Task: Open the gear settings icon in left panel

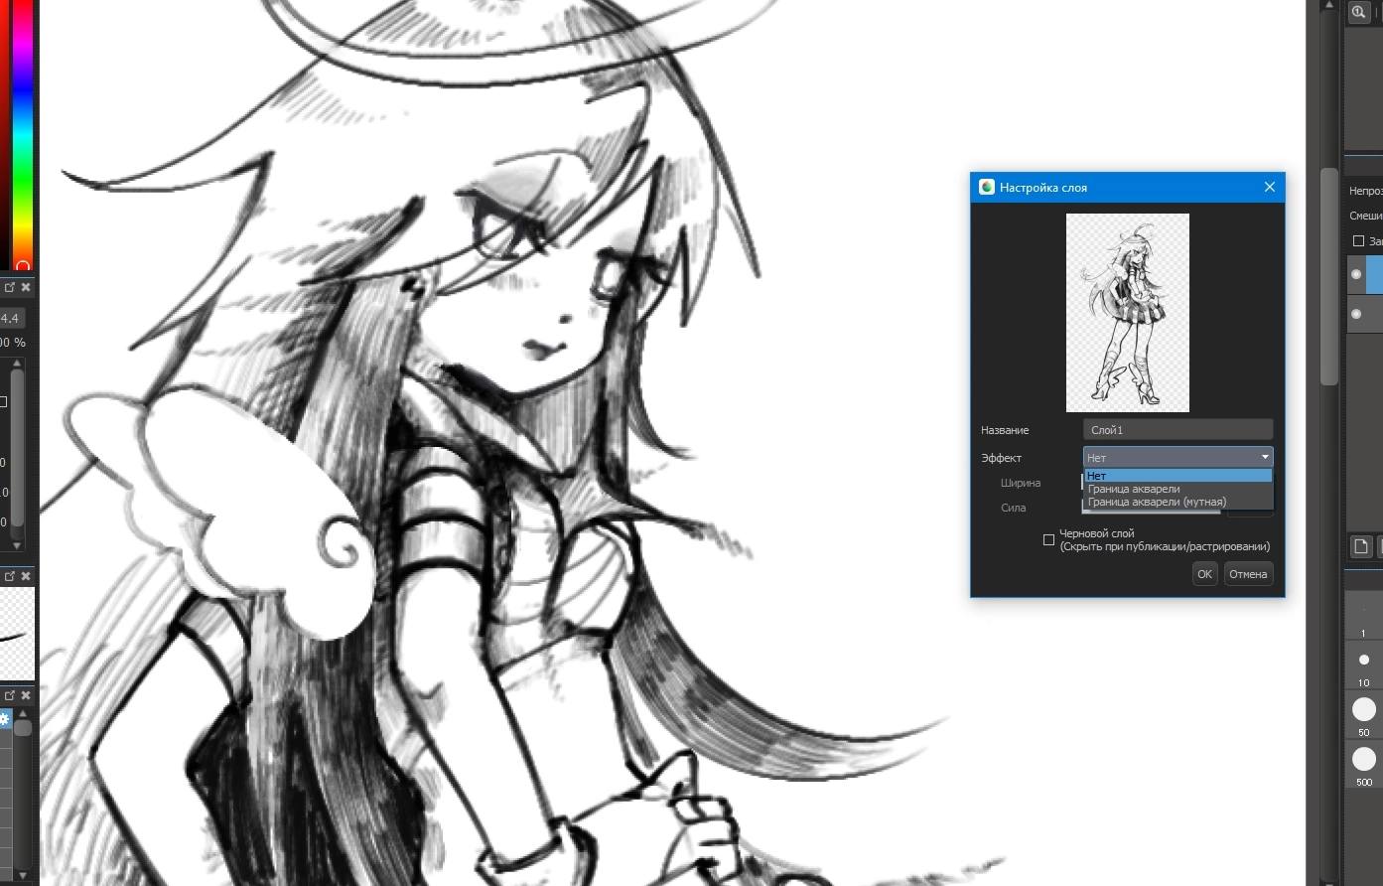Action: pyautogui.click(x=4, y=719)
